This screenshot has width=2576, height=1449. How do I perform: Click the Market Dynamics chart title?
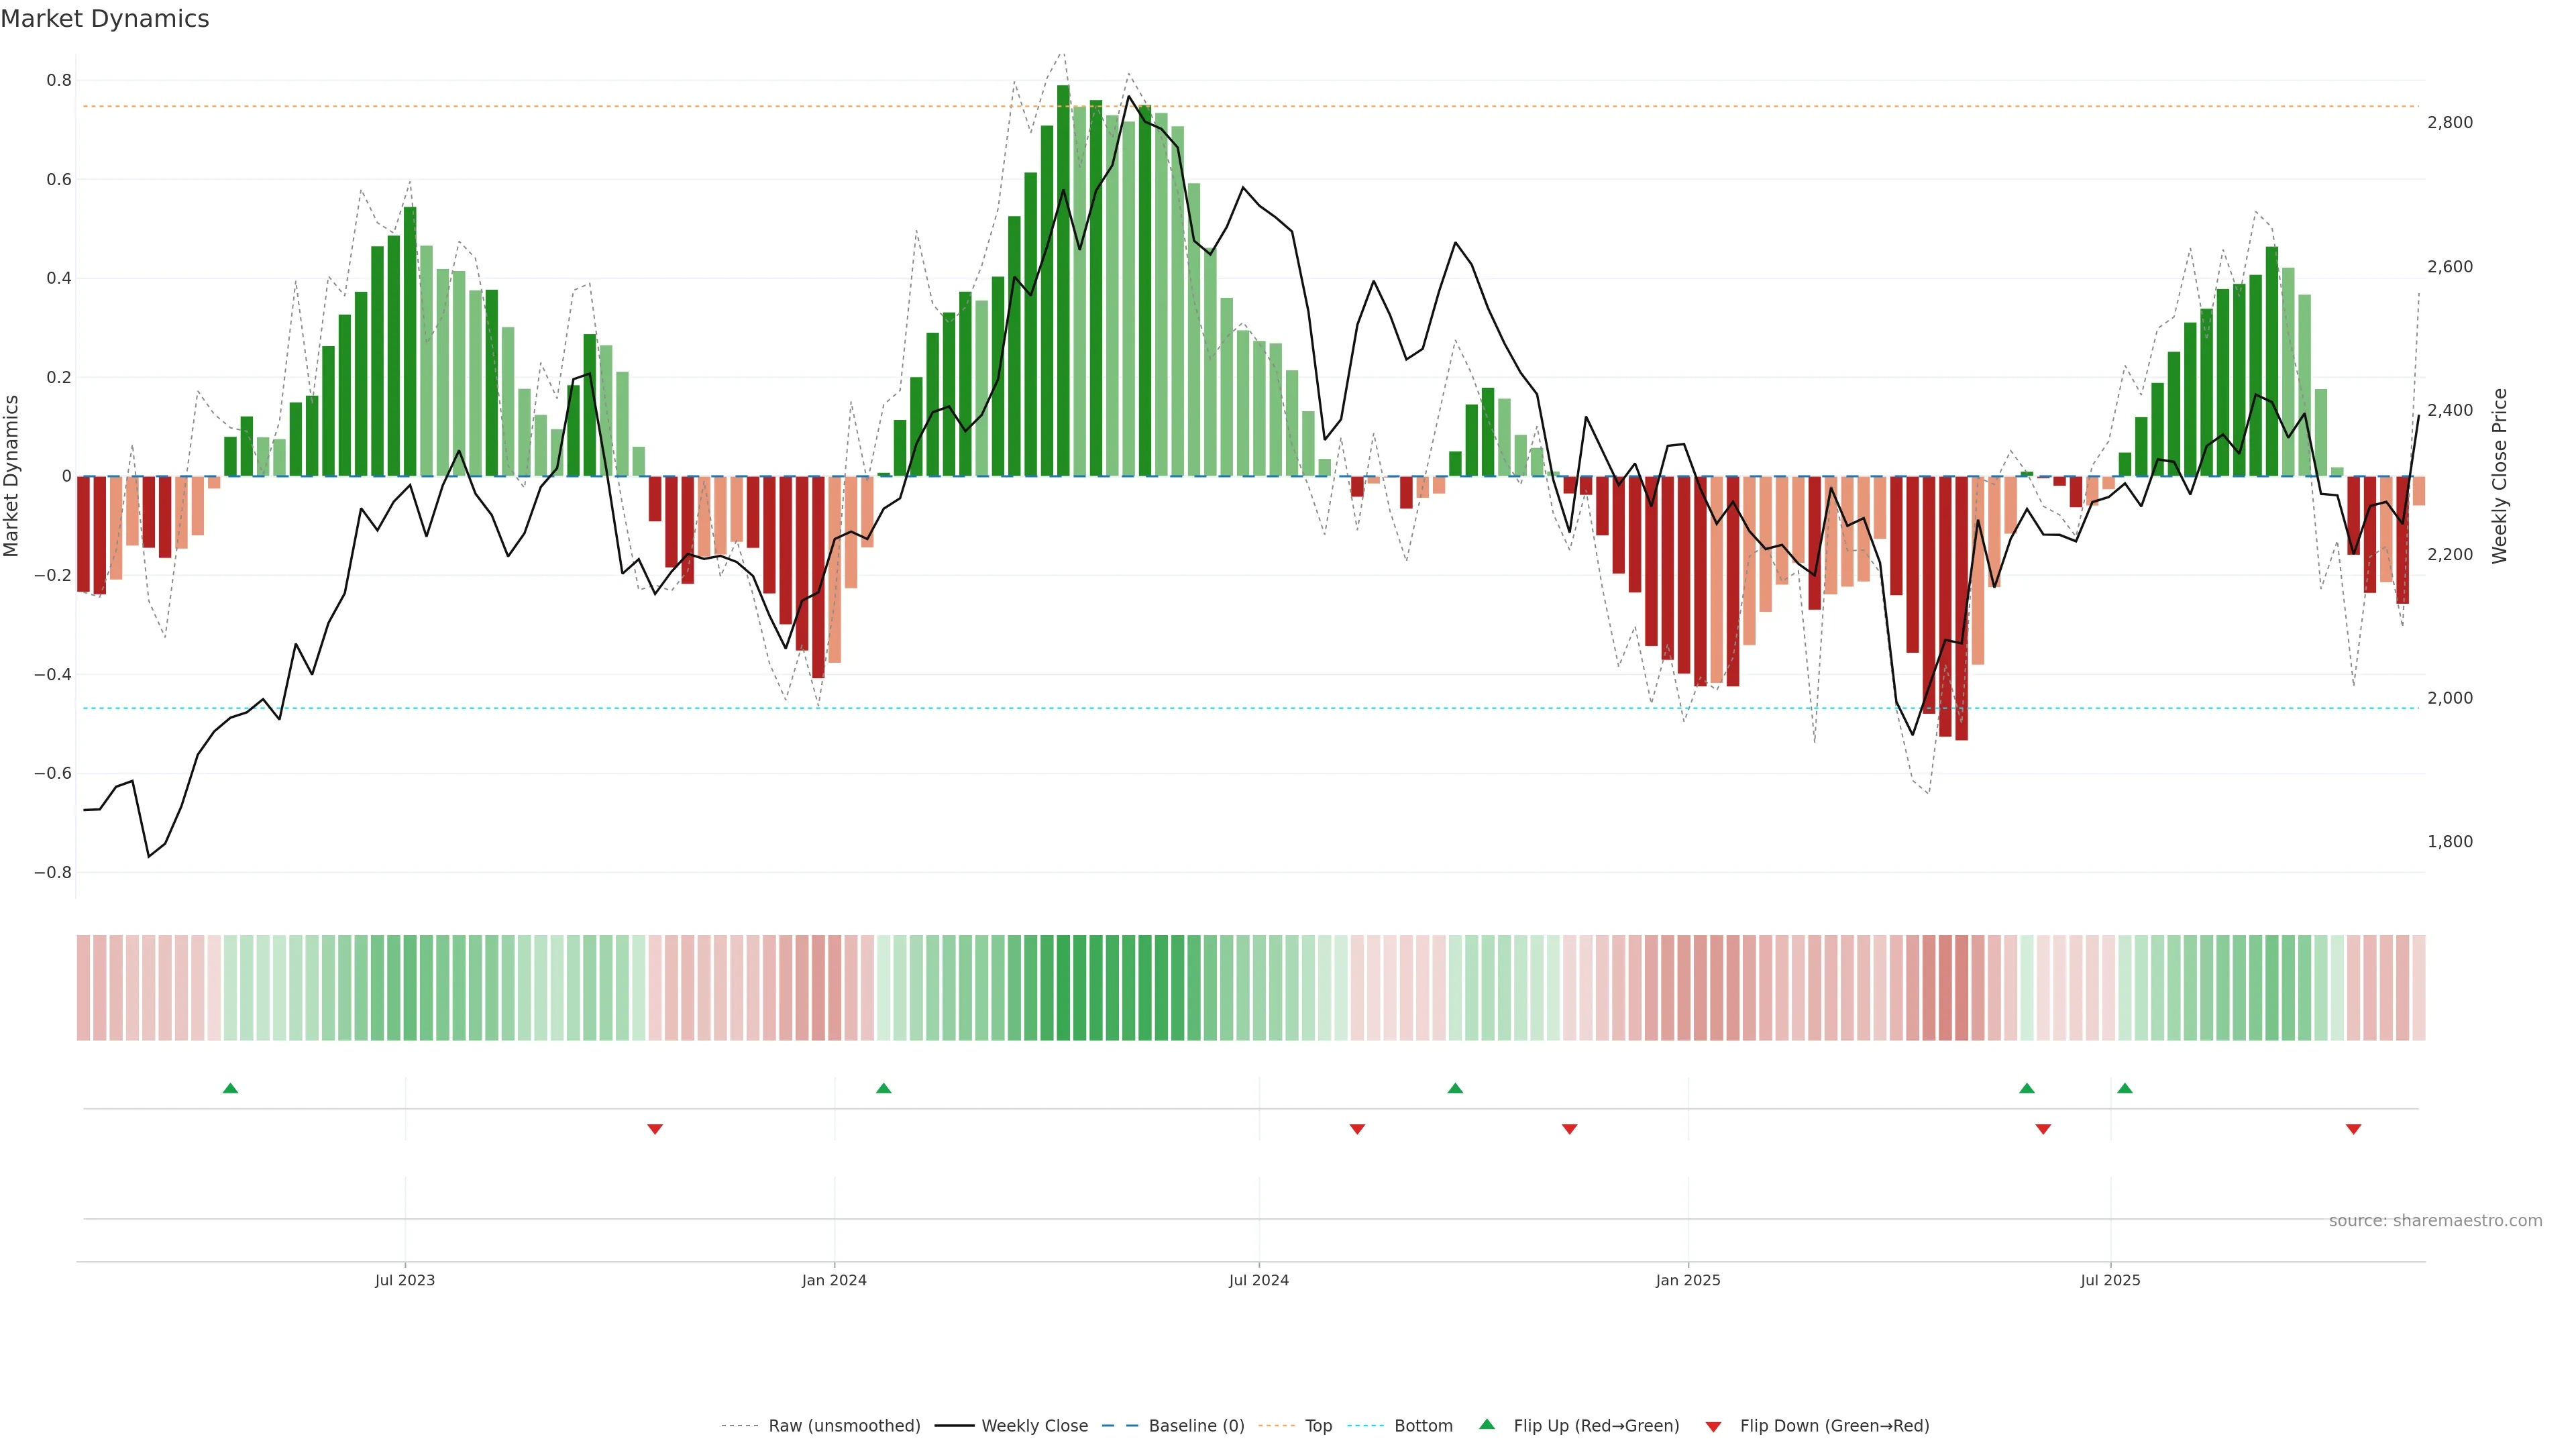[105, 19]
